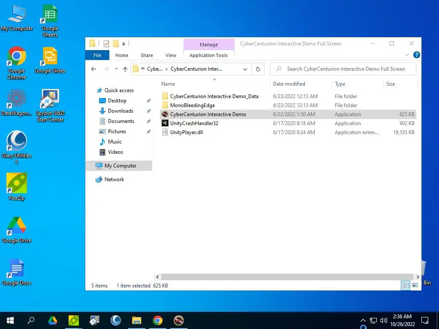The width and height of the screenshot is (439, 329).
Task: Open Google Chrome desktop icon
Action: tap(17, 63)
